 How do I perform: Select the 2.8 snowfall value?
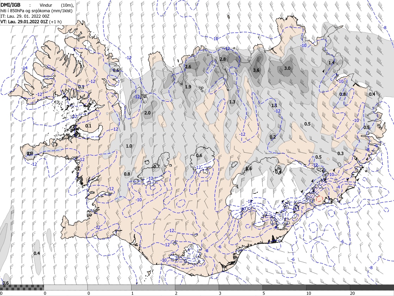pos(223,59)
